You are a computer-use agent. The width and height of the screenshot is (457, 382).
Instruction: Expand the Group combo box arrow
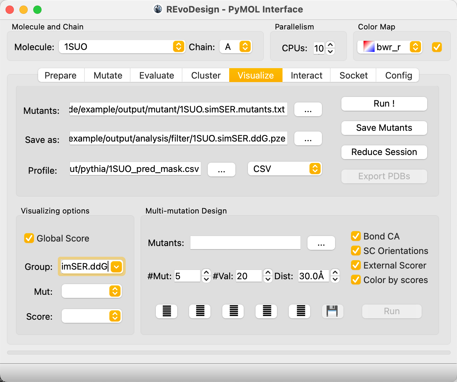117,266
